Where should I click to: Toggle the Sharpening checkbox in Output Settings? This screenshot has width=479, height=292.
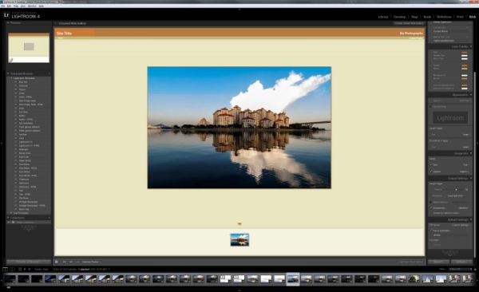tap(431, 207)
